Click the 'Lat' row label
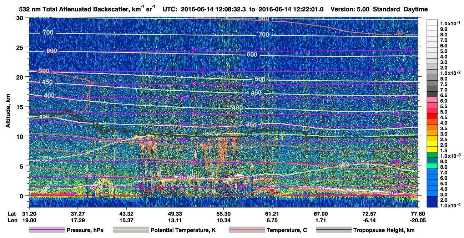This screenshot has height=238, width=464. coord(11,213)
